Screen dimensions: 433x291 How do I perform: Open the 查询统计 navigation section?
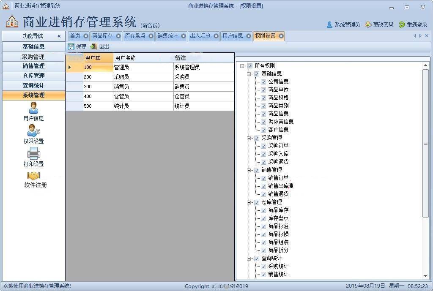pyautogui.click(x=33, y=85)
